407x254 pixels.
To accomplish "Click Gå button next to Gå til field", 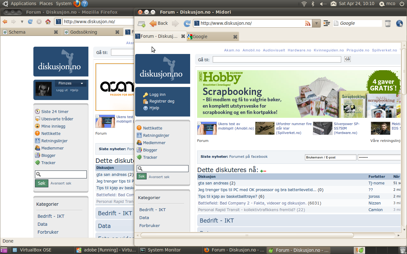I will click(x=348, y=59).
